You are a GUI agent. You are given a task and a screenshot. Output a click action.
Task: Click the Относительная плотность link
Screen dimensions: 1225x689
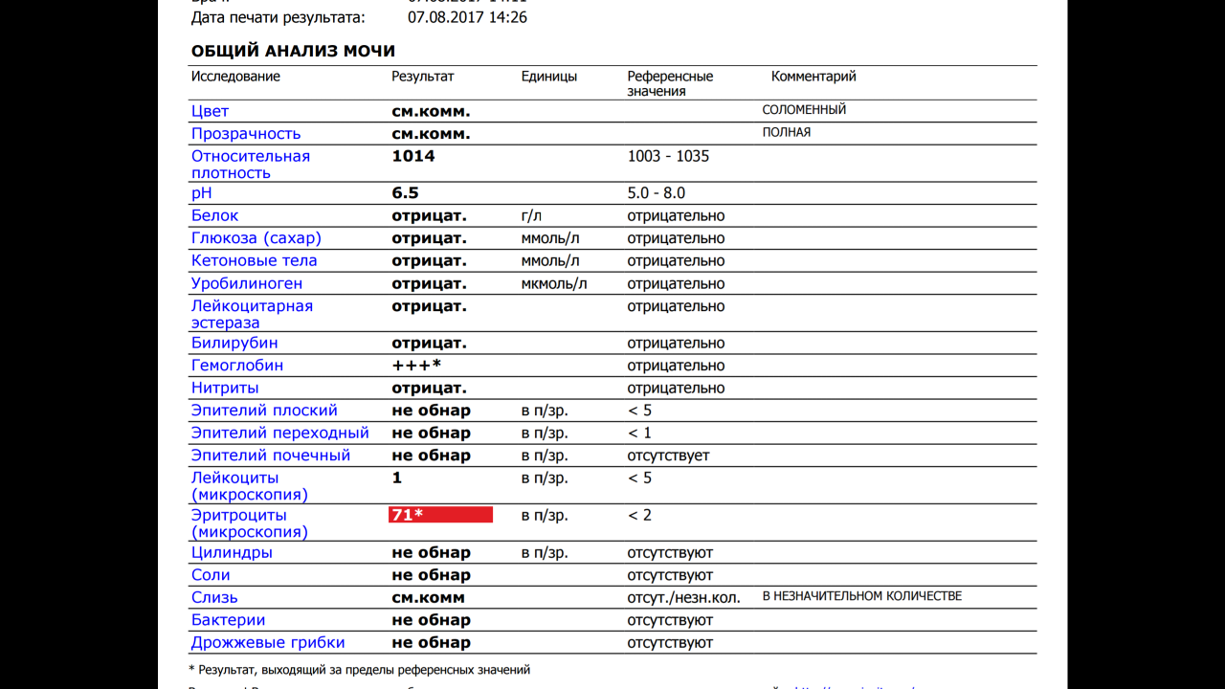click(251, 165)
